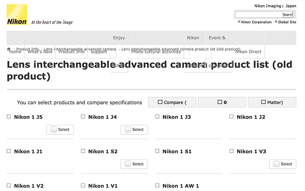Go to Product Info breadcrumb link
The height and width of the screenshot is (191, 305).
coord(27,49)
